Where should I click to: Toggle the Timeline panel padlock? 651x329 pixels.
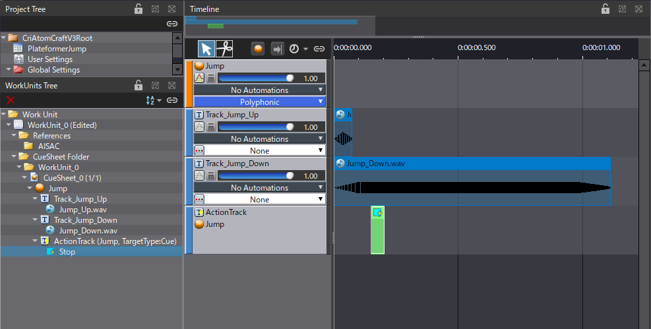tap(605, 9)
